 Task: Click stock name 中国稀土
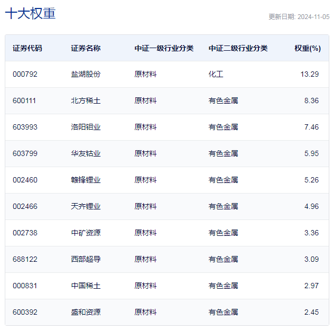pyautogui.click(x=86, y=286)
